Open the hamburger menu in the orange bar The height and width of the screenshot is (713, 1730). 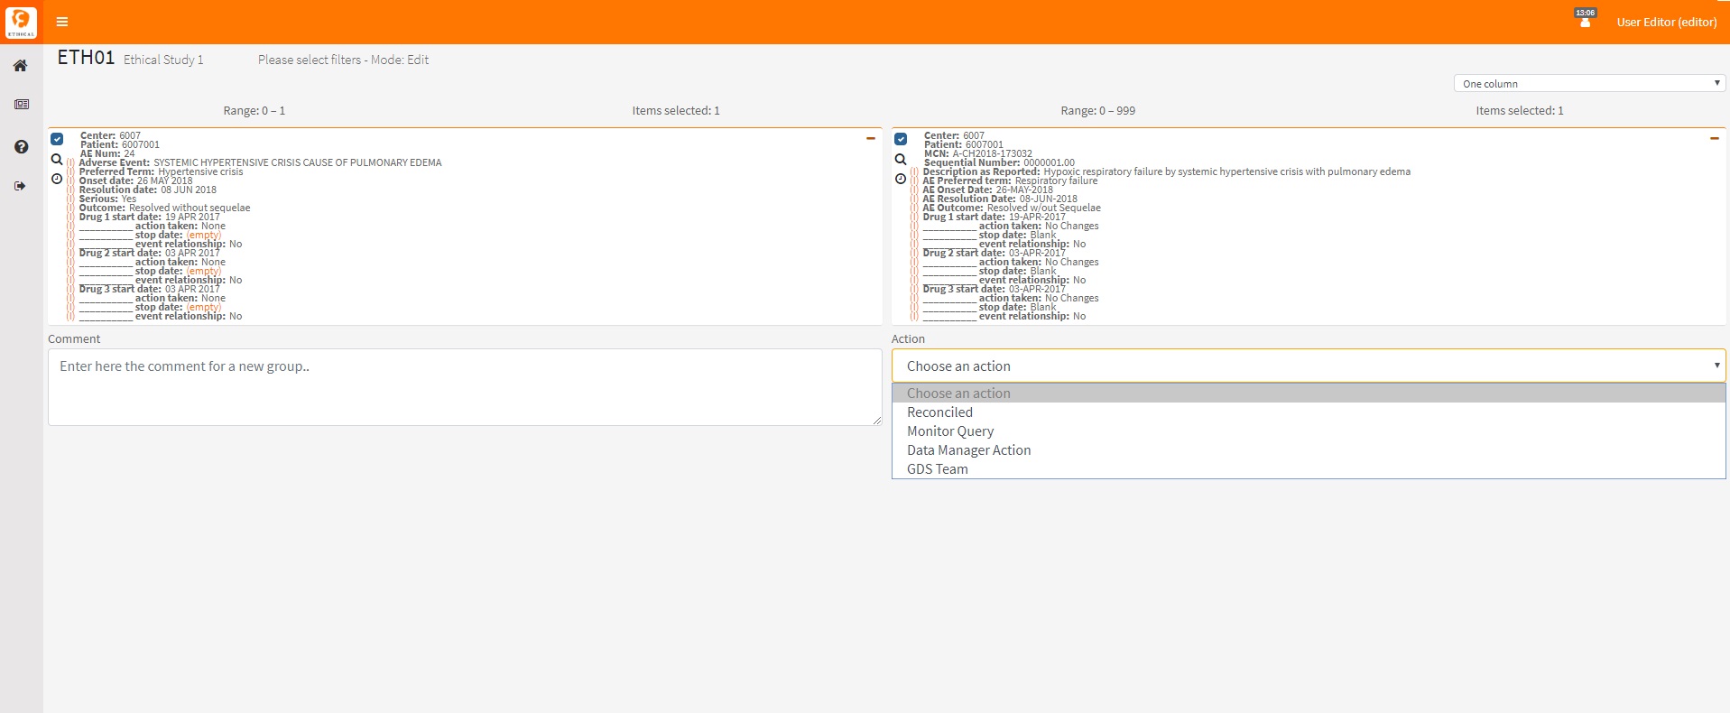click(x=62, y=22)
